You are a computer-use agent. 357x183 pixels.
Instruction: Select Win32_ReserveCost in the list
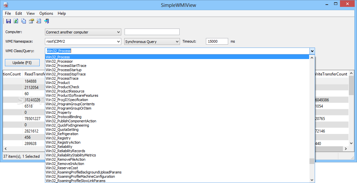[177, 168]
